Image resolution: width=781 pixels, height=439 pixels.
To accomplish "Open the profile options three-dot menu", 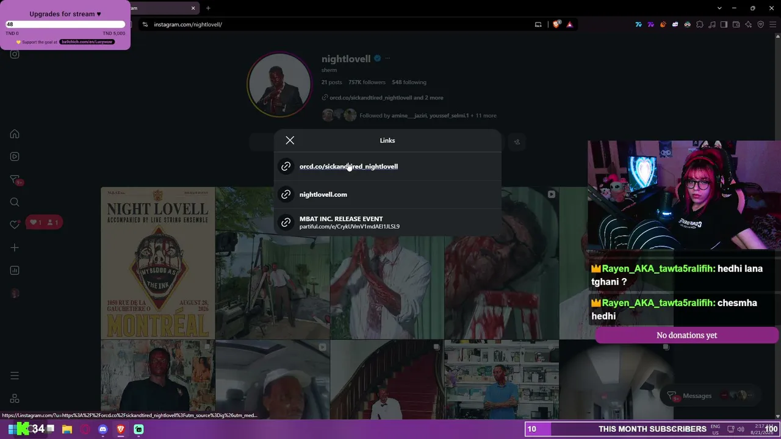I will [x=387, y=59].
